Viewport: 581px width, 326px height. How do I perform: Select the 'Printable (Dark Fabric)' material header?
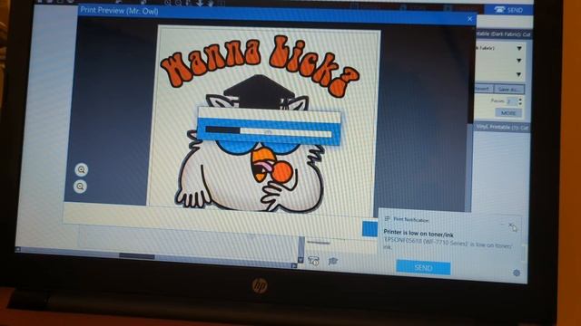click(504, 34)
